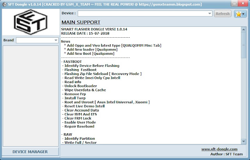The width and height of the screenshot is (250, 160).
Task: Click 'Wipe Userdata & Cache' line
Action: tap(84, 90)
